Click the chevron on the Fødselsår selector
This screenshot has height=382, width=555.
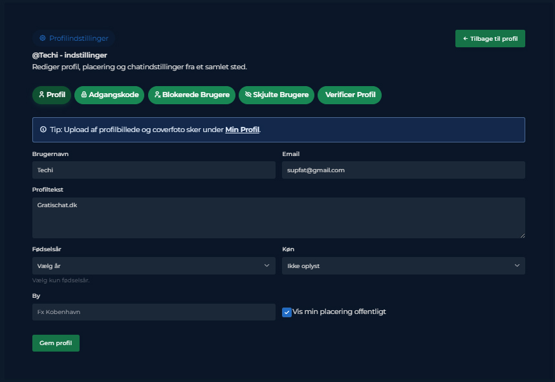click(x=267, y=265)
